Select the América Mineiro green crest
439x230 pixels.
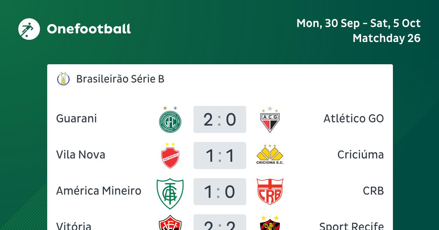tap(170, 192)
